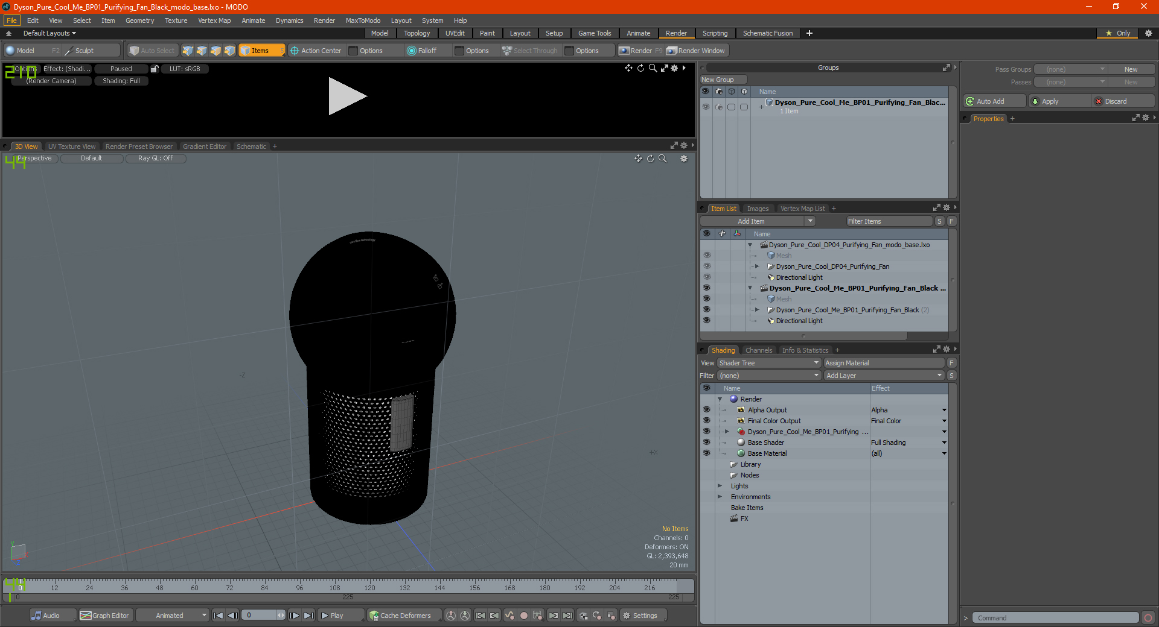This screenshot has height=627, width=1159.
Task: Click the Assign Material button
Action: click(884, 363)
